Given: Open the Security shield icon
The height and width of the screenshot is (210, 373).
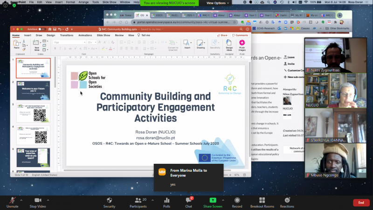Looking at the screenshot, I should [x=109, y=201].
